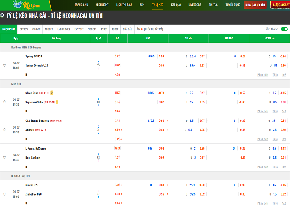290x206 pixels.
Task: Open 1x2 link for Sydney FC U20
Action: 284,75
